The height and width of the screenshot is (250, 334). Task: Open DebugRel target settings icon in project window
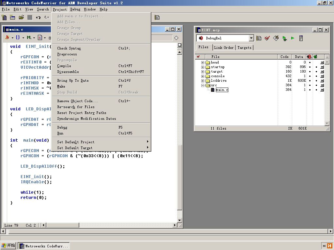[x=259, y=38]
